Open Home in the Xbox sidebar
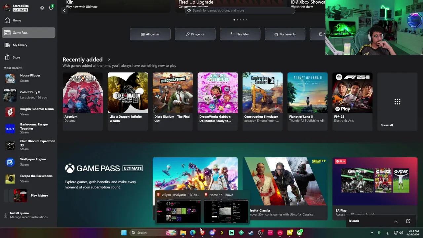The image size is (423, 238). point(28,20)
